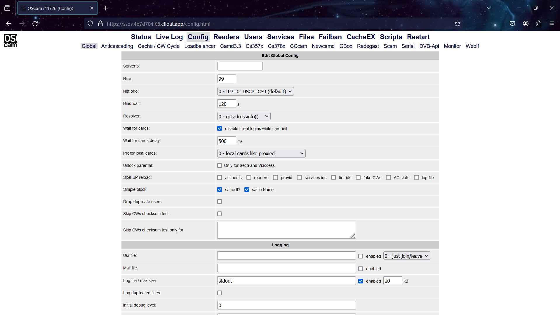
Task: Open the WebIf config link
Action: click(472, 46)
